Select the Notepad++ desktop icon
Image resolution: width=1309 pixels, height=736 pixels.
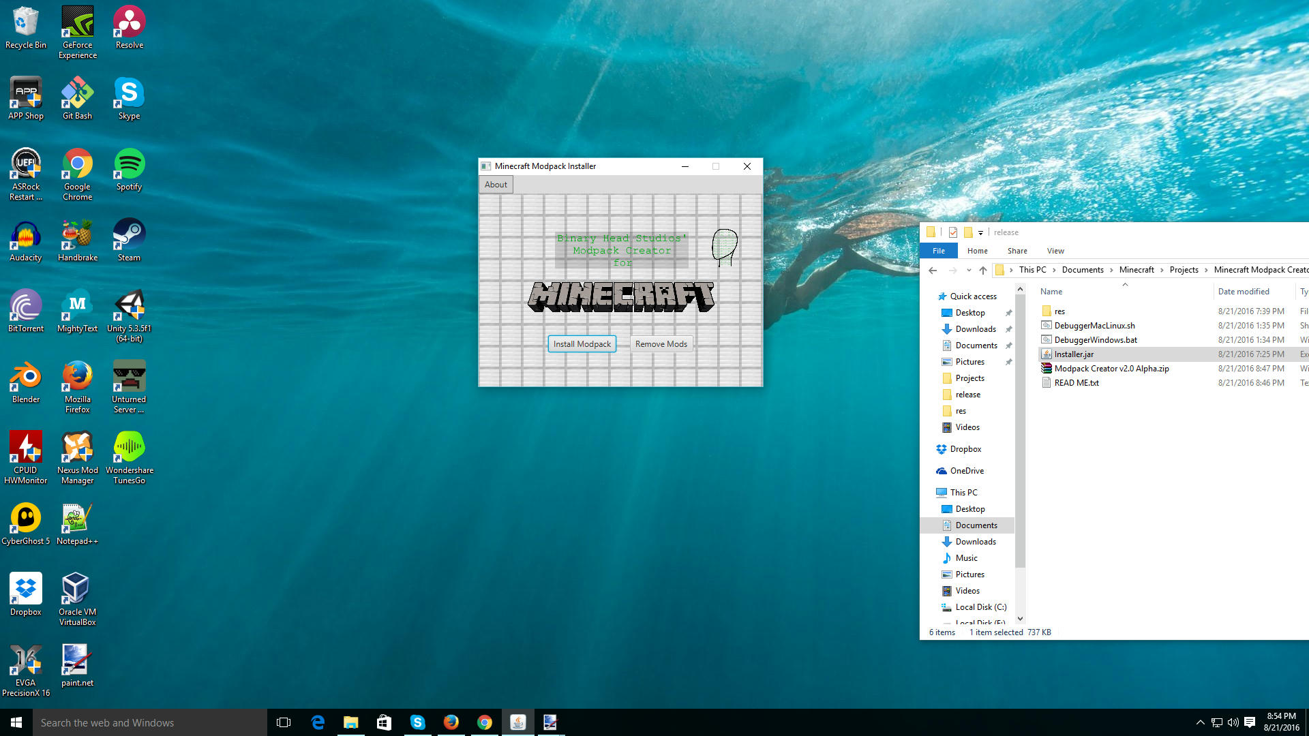78,524
